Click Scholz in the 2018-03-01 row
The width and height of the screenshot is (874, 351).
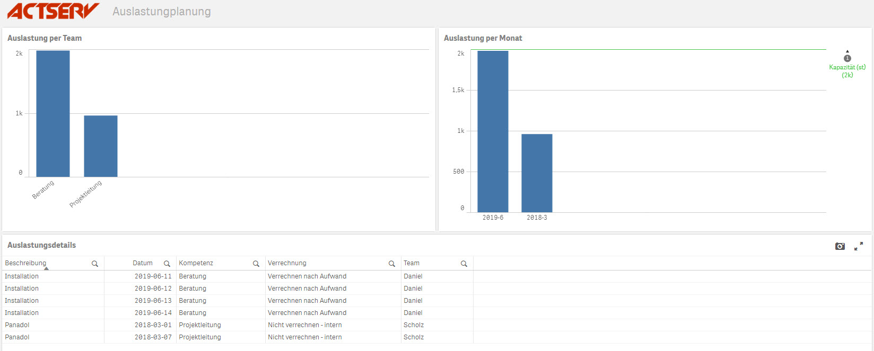(x=414, y=325)
